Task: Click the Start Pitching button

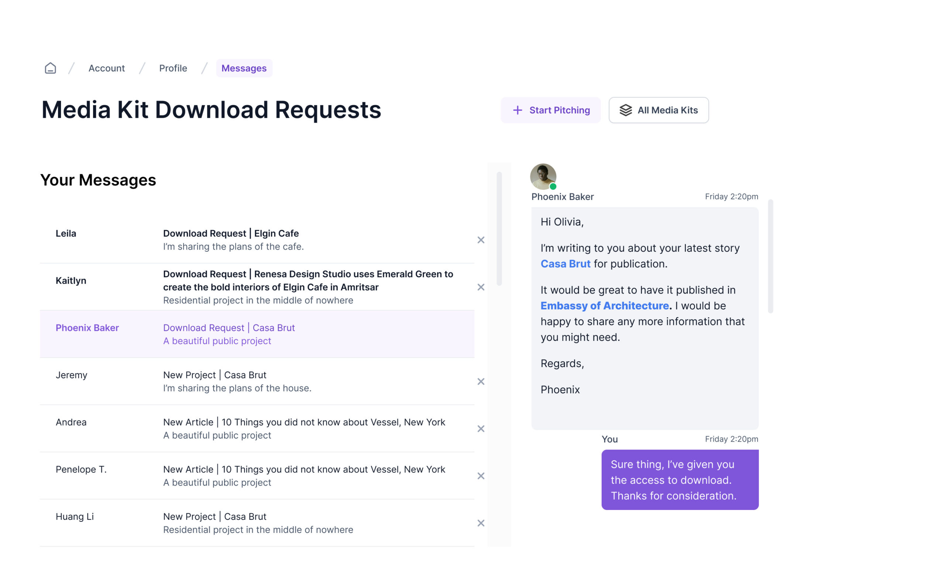Action: click(x=550, y=110)
